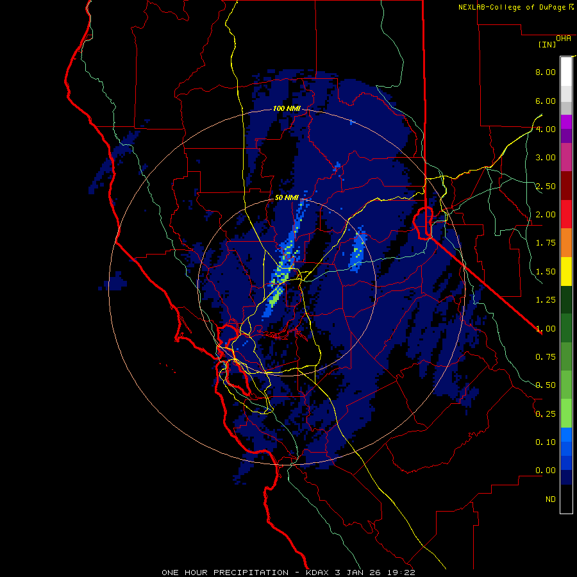The height and width of the screenshot is (577, 577).
Task: Select the 0.25 legend value
Action: [546, 414]
